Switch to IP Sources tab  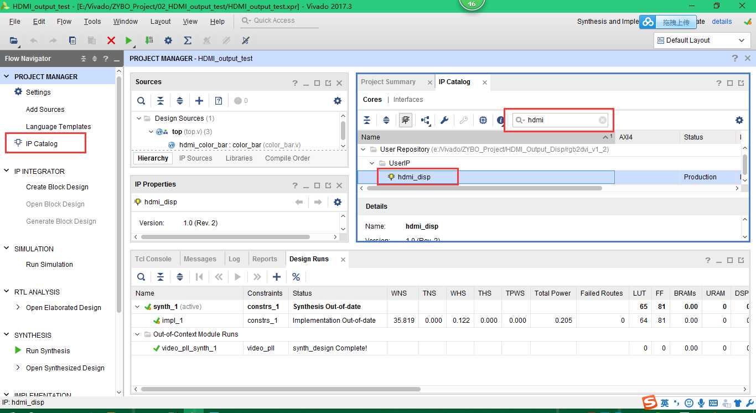(x=196, y=158)
